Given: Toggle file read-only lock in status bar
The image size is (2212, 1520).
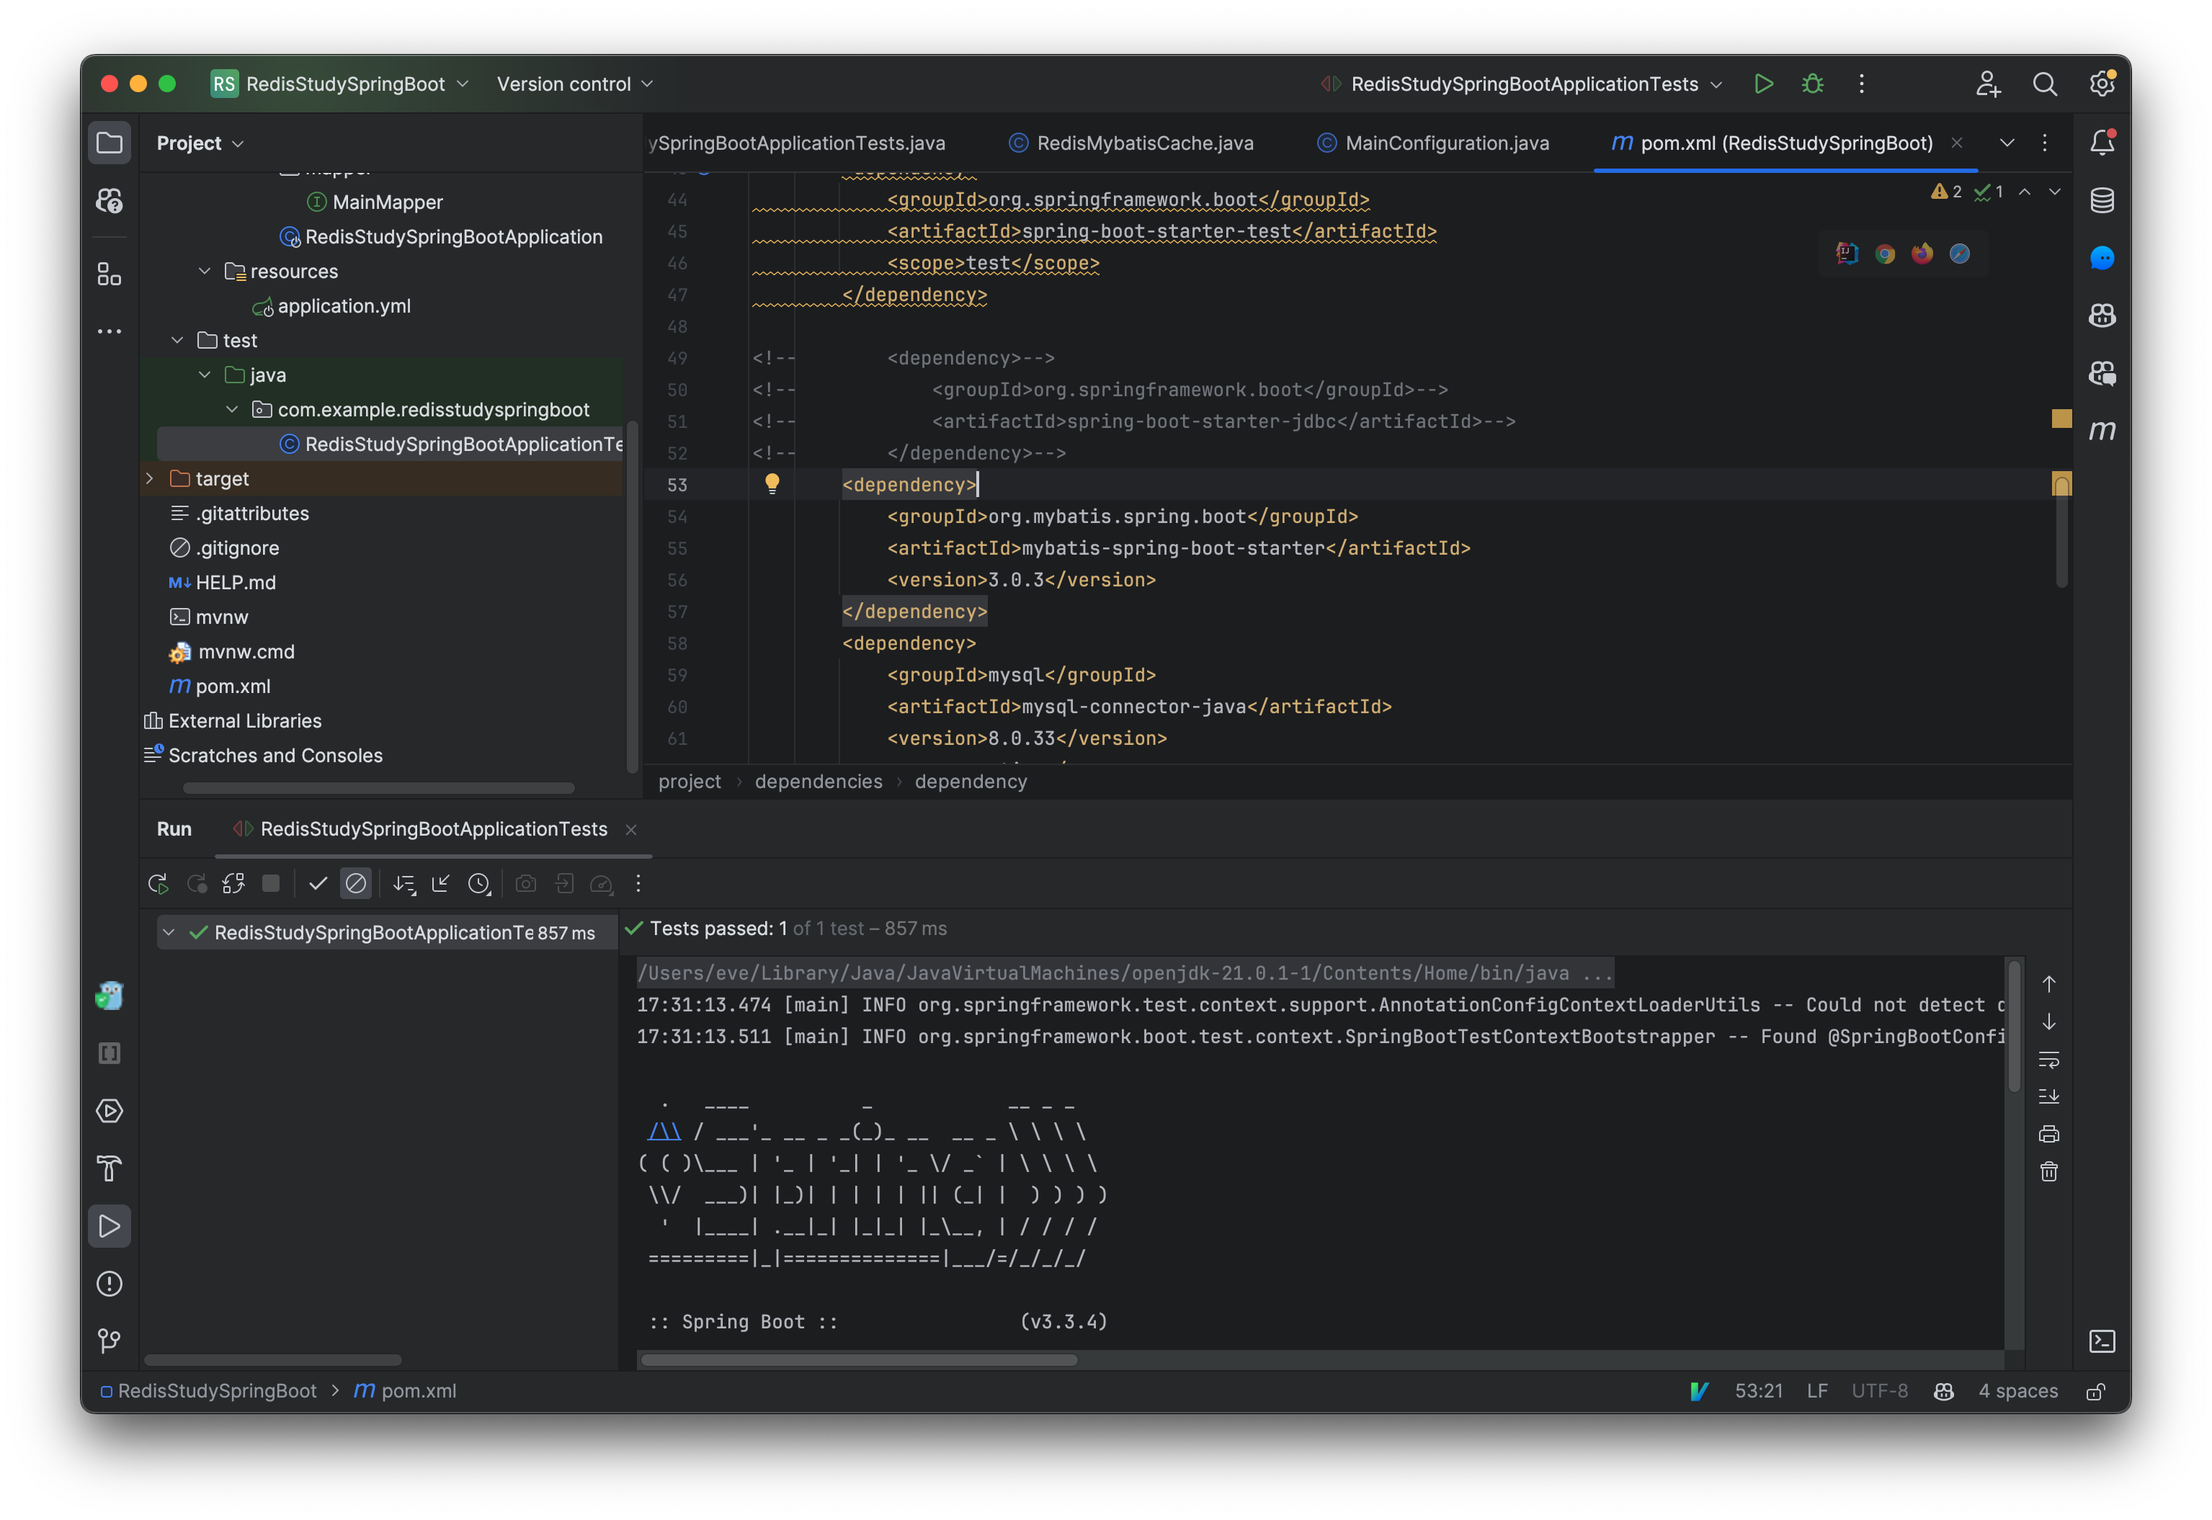Looking at the screenshot, I should (2096, 1392).
